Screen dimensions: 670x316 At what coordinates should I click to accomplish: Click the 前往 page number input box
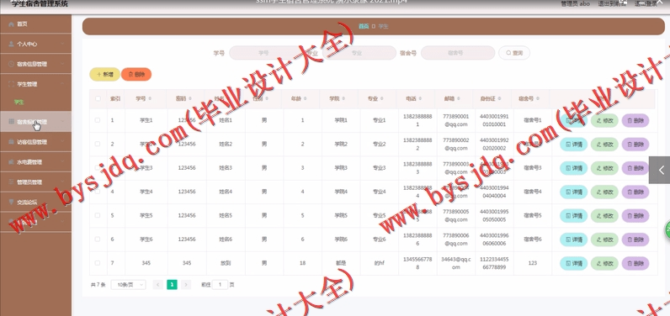220,284
